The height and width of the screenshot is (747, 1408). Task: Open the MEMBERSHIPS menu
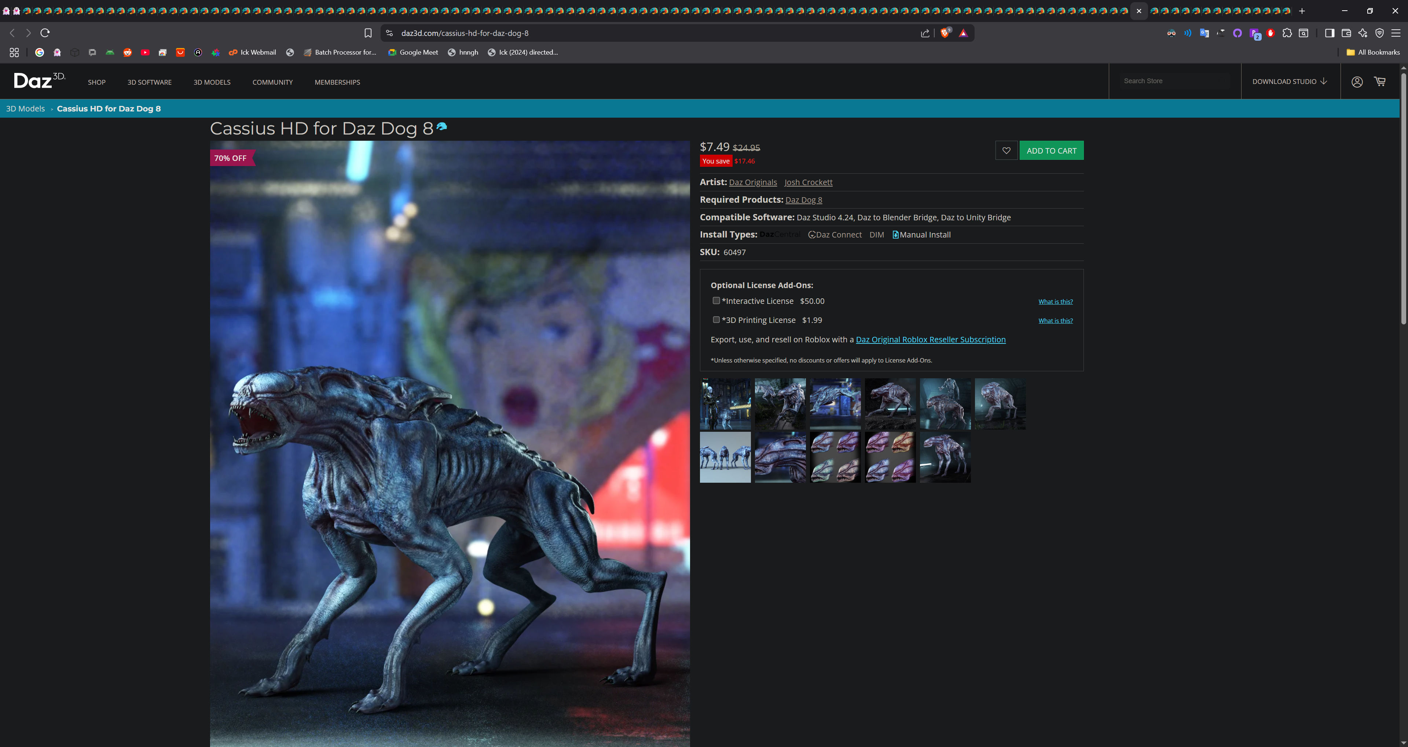(337, 82)
